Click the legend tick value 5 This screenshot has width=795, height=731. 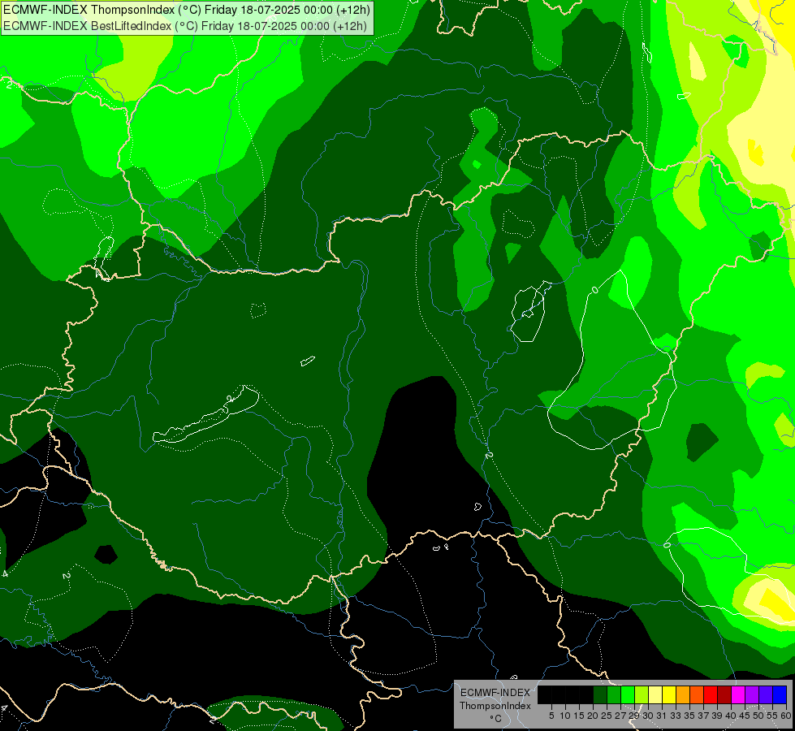point(551,716)
